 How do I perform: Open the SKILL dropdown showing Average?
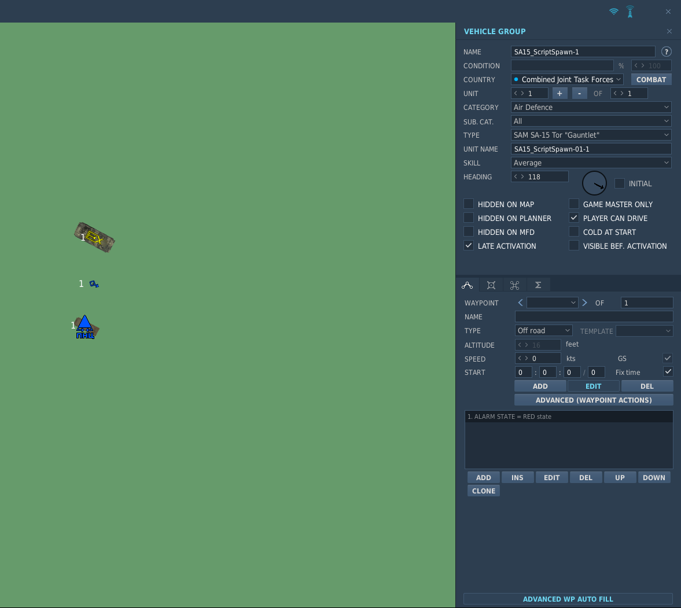591,163
